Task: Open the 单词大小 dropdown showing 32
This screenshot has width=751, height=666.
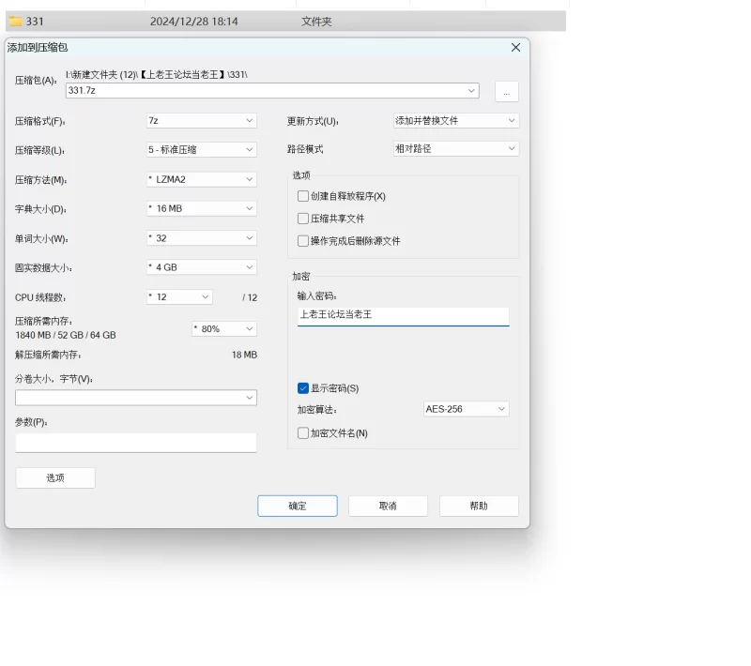Action: [x=201, y=238]
